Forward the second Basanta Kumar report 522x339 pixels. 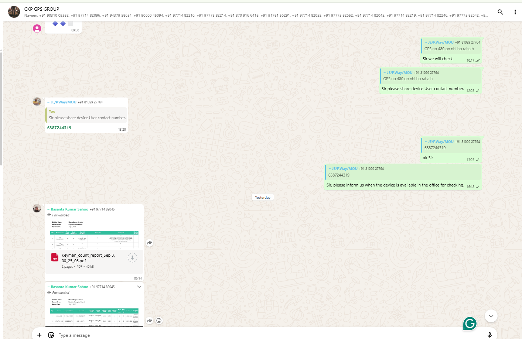150,321
